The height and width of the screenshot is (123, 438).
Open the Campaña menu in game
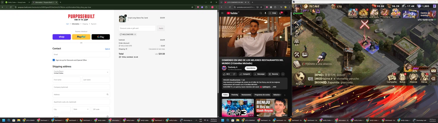(x=392, y=78)
